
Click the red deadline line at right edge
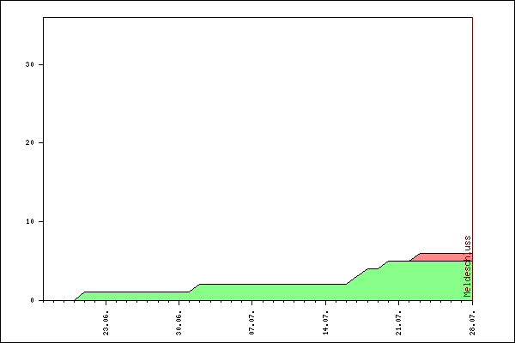(472, 129)
